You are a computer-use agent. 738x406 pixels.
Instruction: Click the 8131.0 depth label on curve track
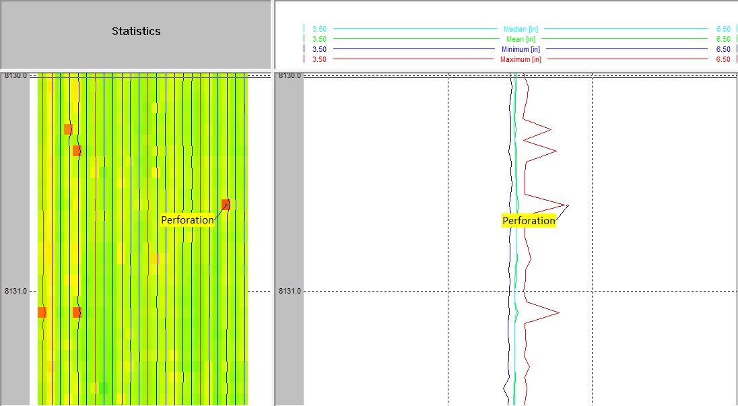coord(288,290)
